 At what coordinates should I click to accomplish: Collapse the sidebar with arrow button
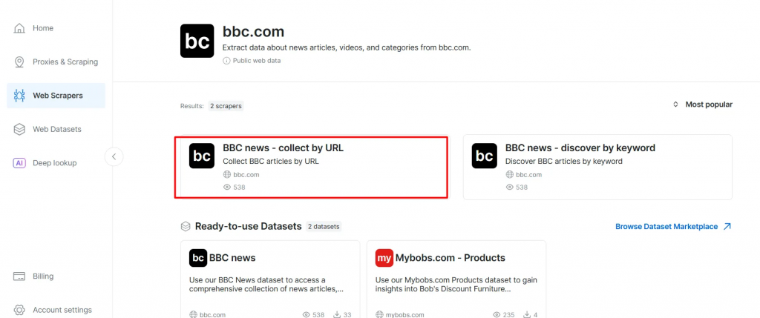[x=114, y=156]
